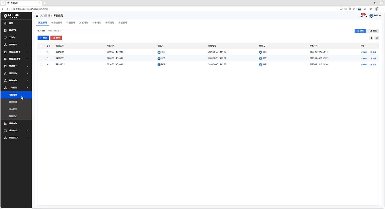Click the hamburger icon to collapse the sidebar
This screenshot has height=209, width=385.
[x=37, y=15]
